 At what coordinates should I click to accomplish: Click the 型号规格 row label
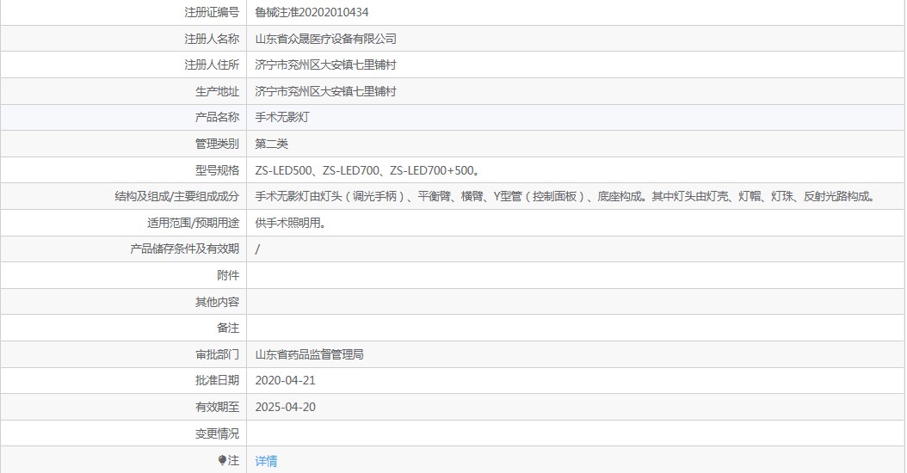click(217, 170)
